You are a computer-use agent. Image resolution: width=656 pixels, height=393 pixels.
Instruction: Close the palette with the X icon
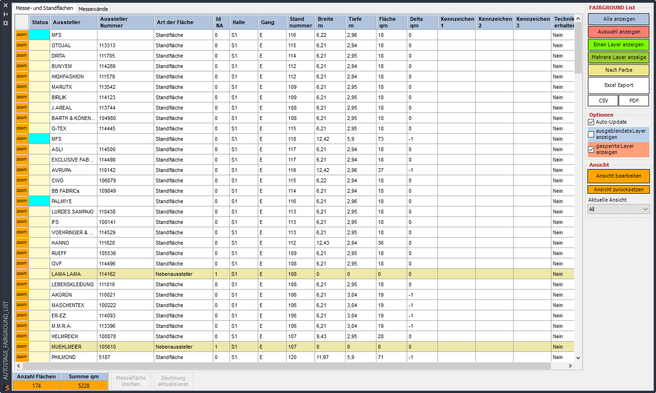point(6,7)
